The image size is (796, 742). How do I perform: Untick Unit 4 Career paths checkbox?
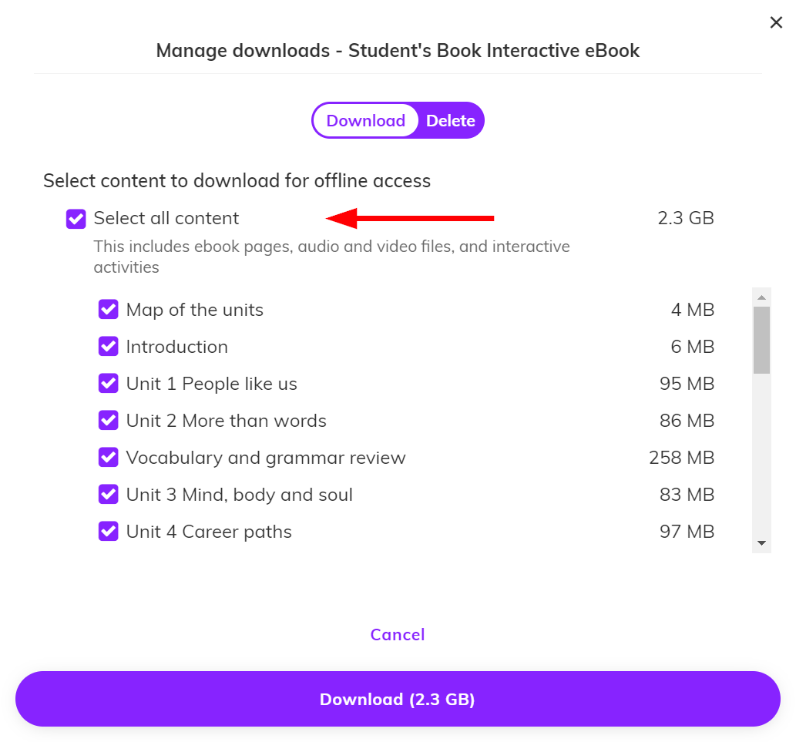click(108, 532)
